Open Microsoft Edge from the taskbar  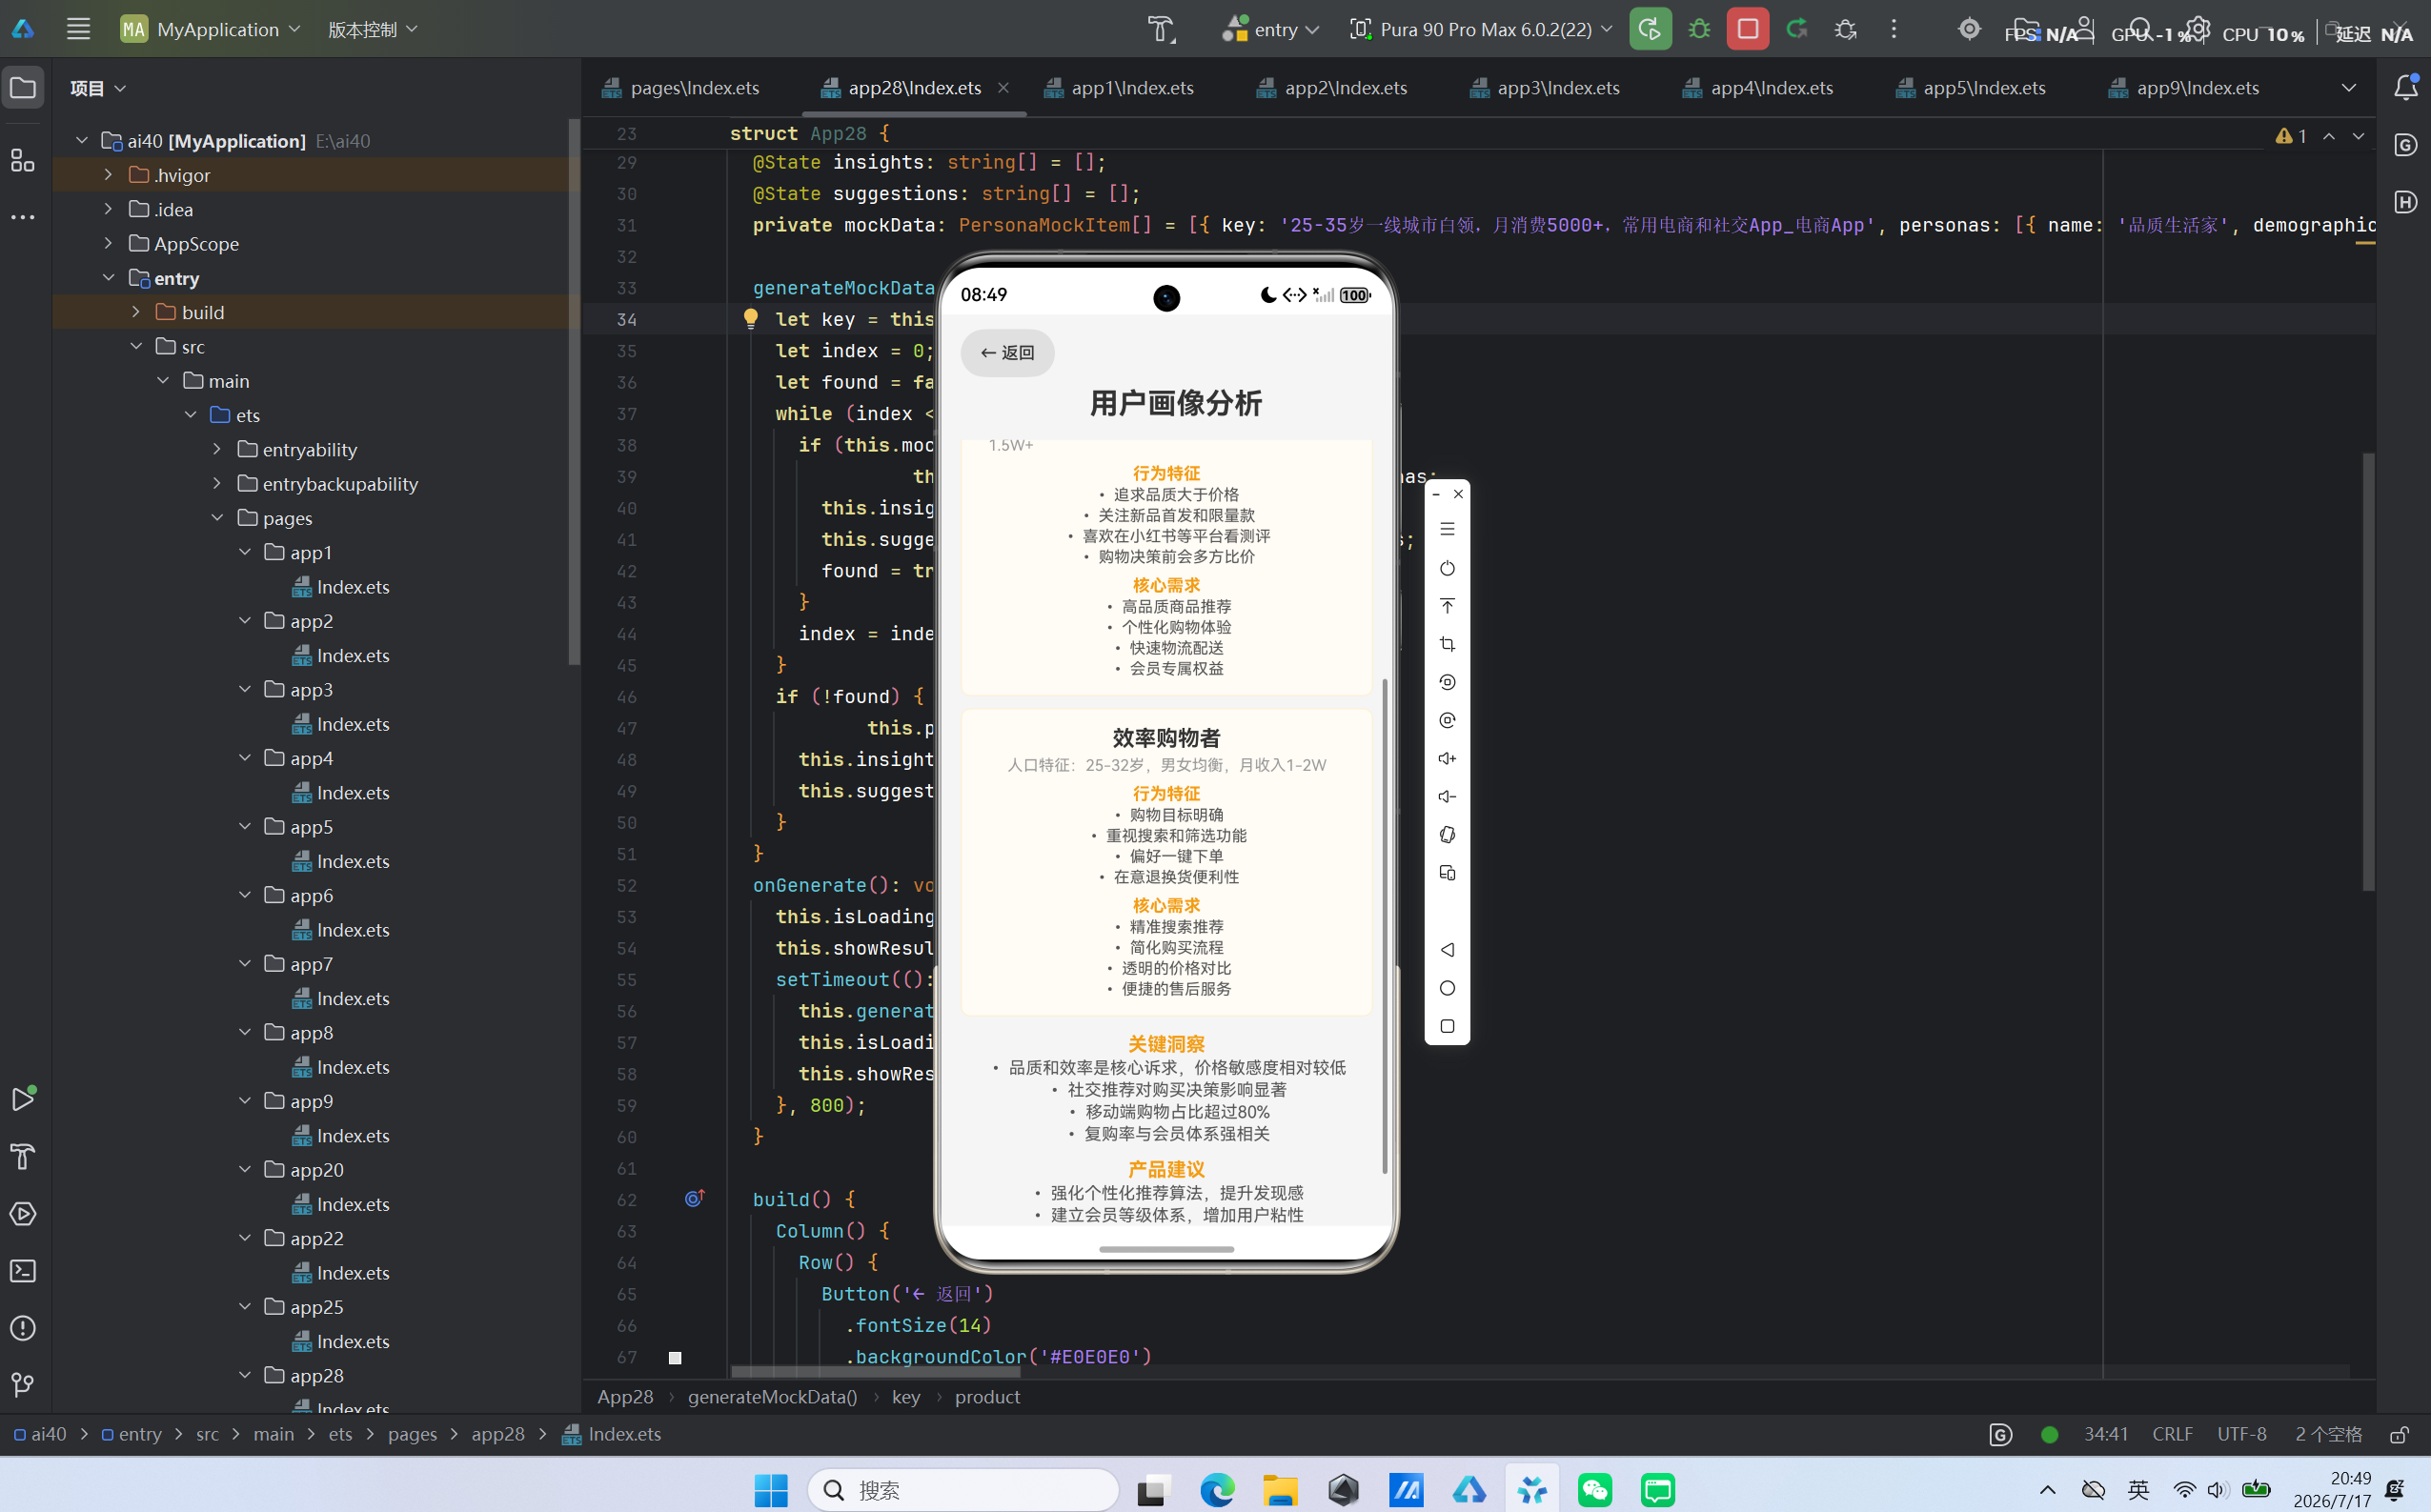pyautogui.click(x=1217, y=1490)
